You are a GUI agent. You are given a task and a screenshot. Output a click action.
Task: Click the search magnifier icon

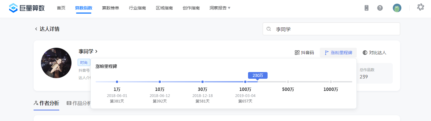point(269,29)
